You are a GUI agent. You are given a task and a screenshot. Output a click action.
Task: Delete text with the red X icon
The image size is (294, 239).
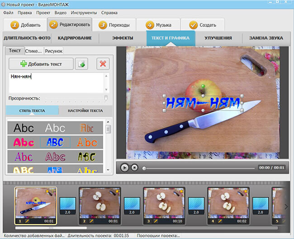pyautogui.click(x=103, y=64)
